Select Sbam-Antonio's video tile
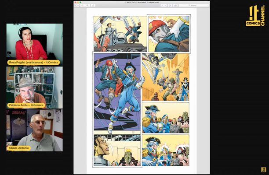Image resolution: width=269 pixels, height=175 pixels. point(34,130)
